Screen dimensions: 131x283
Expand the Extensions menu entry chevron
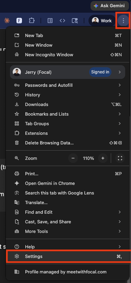tap(119, 133)
